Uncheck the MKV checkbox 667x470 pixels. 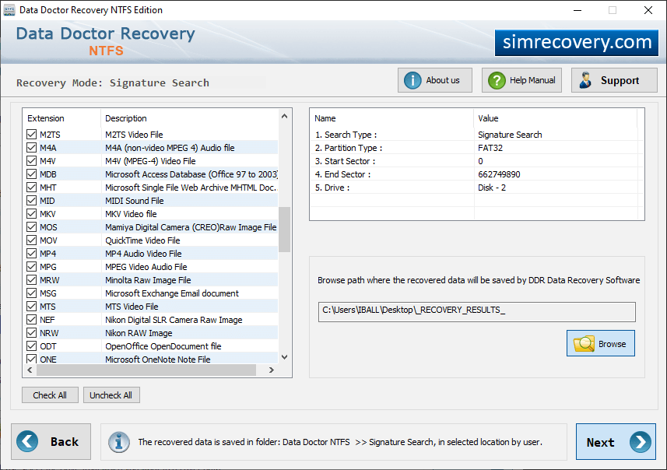[x=31, y=213]
